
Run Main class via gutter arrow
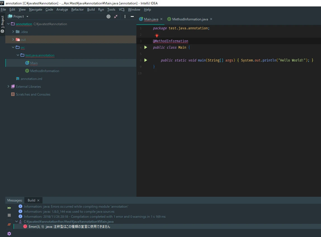146,47
